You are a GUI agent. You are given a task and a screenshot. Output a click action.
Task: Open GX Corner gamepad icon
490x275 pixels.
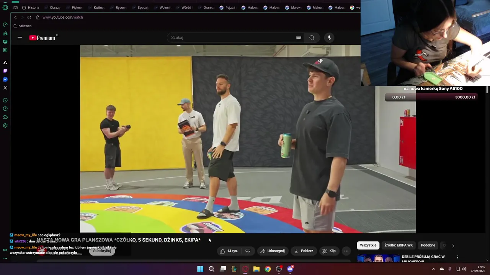click(15, 8)
